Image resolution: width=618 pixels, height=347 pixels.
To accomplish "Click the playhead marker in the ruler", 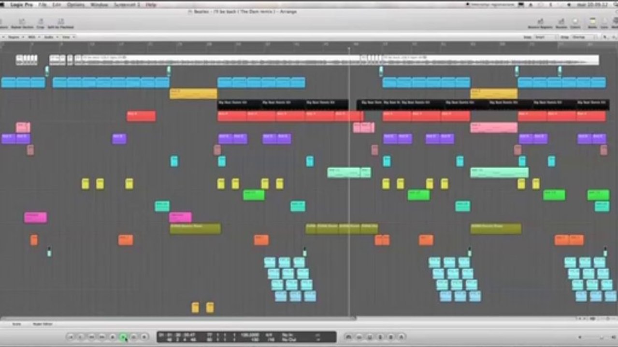I will 349,48.
